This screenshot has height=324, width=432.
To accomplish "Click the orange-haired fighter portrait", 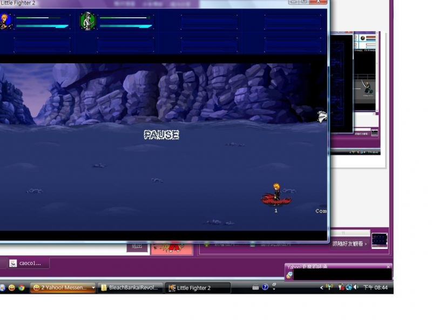I will click(6, 21).
